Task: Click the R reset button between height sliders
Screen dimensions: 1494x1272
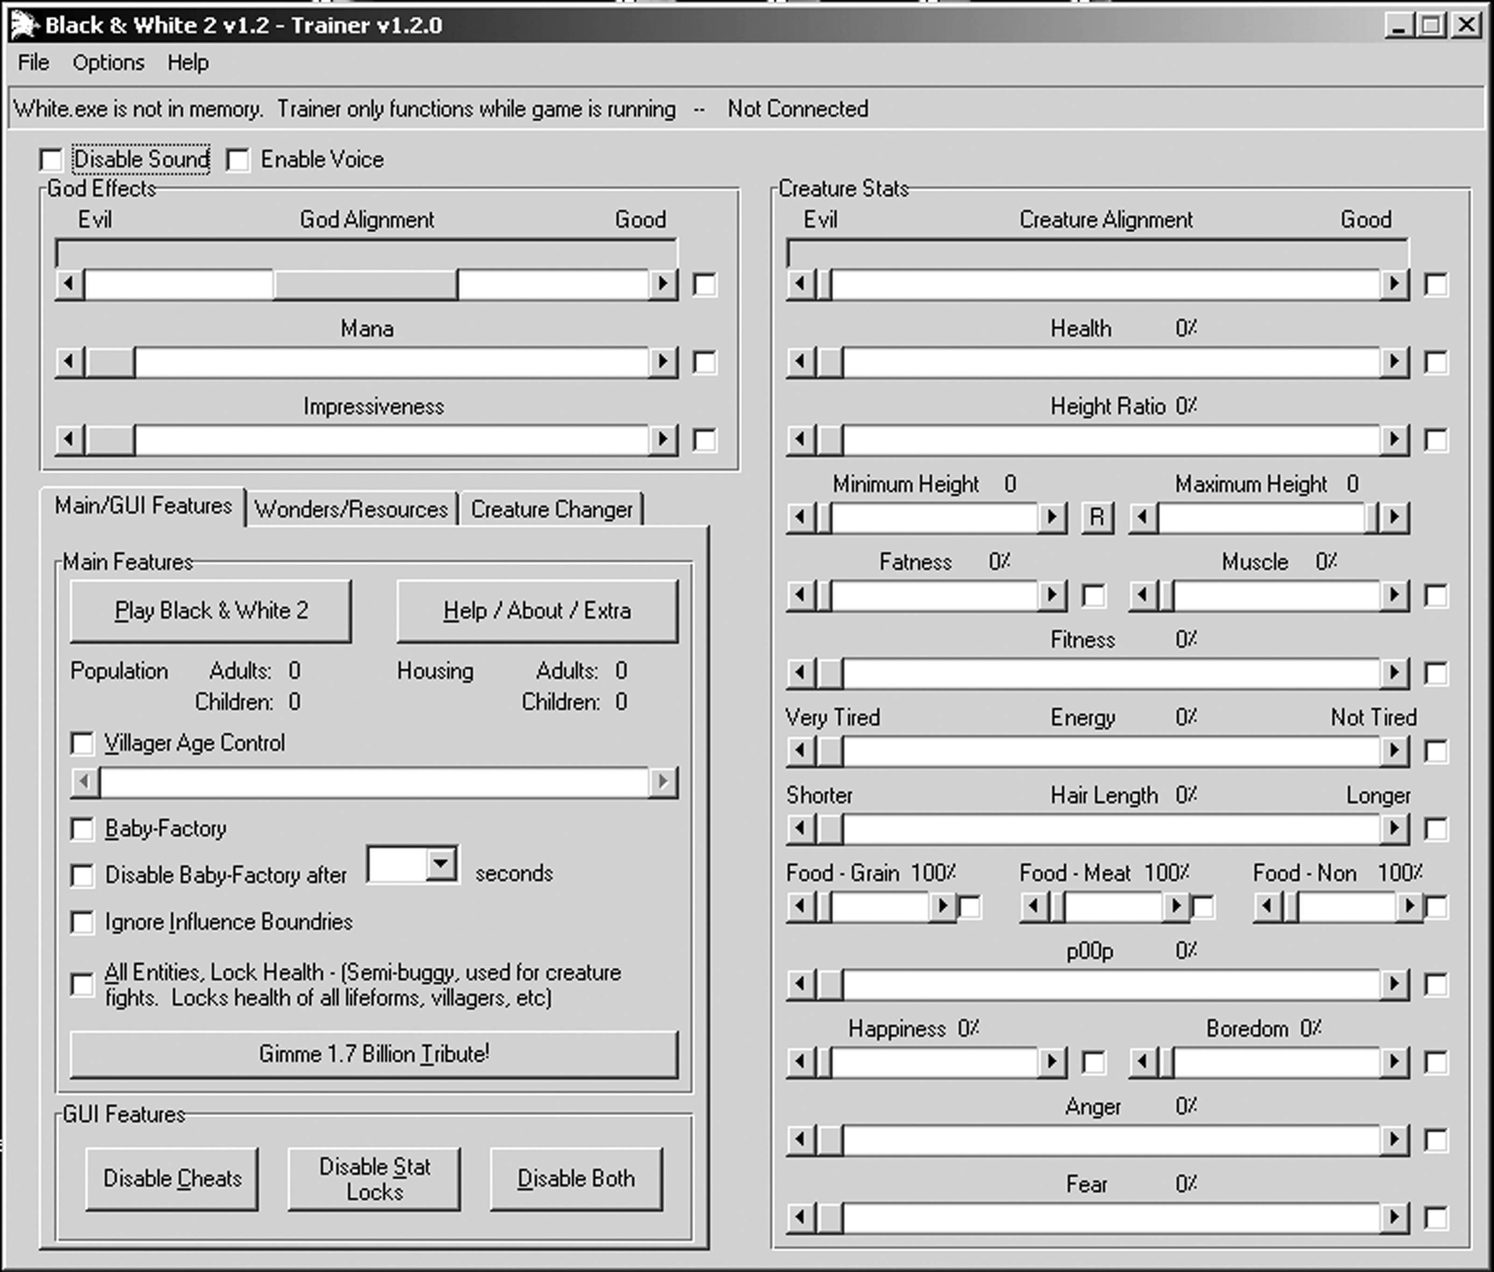Action: 1097,517
